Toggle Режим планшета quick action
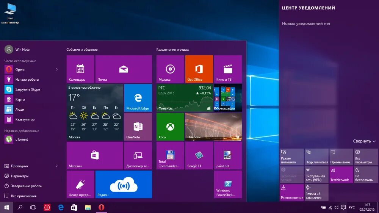Viewport: 379px width, 213px height. (x=292, y=157)
